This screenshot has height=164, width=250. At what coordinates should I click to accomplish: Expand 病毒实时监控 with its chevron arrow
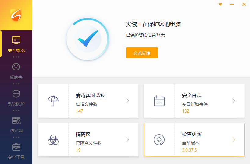point(128,101)
